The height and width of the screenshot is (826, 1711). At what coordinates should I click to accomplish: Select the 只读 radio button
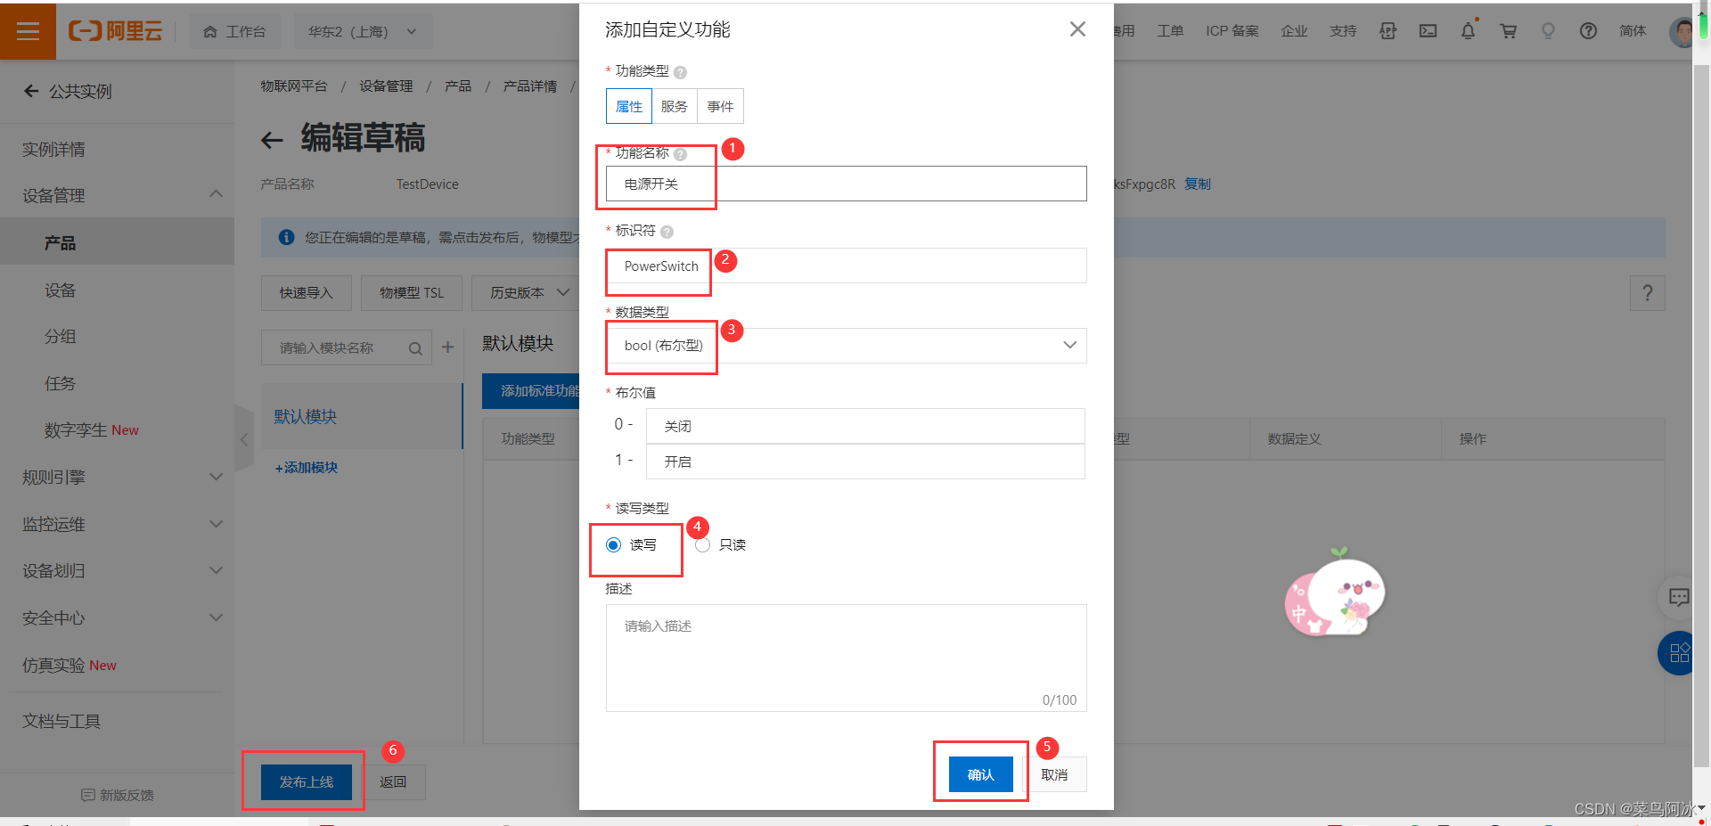pos(703,544)
